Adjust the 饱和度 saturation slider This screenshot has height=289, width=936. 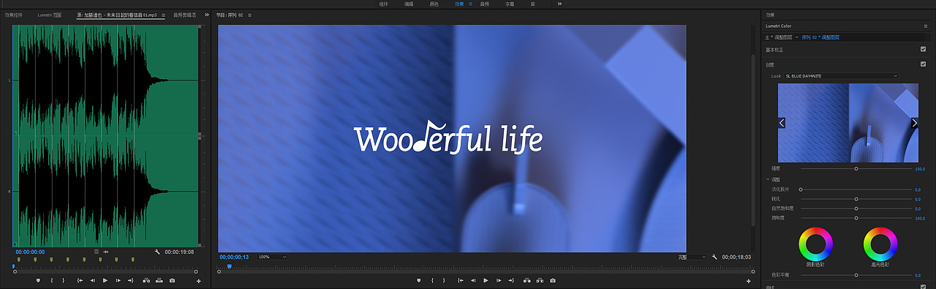coord(856,218)
